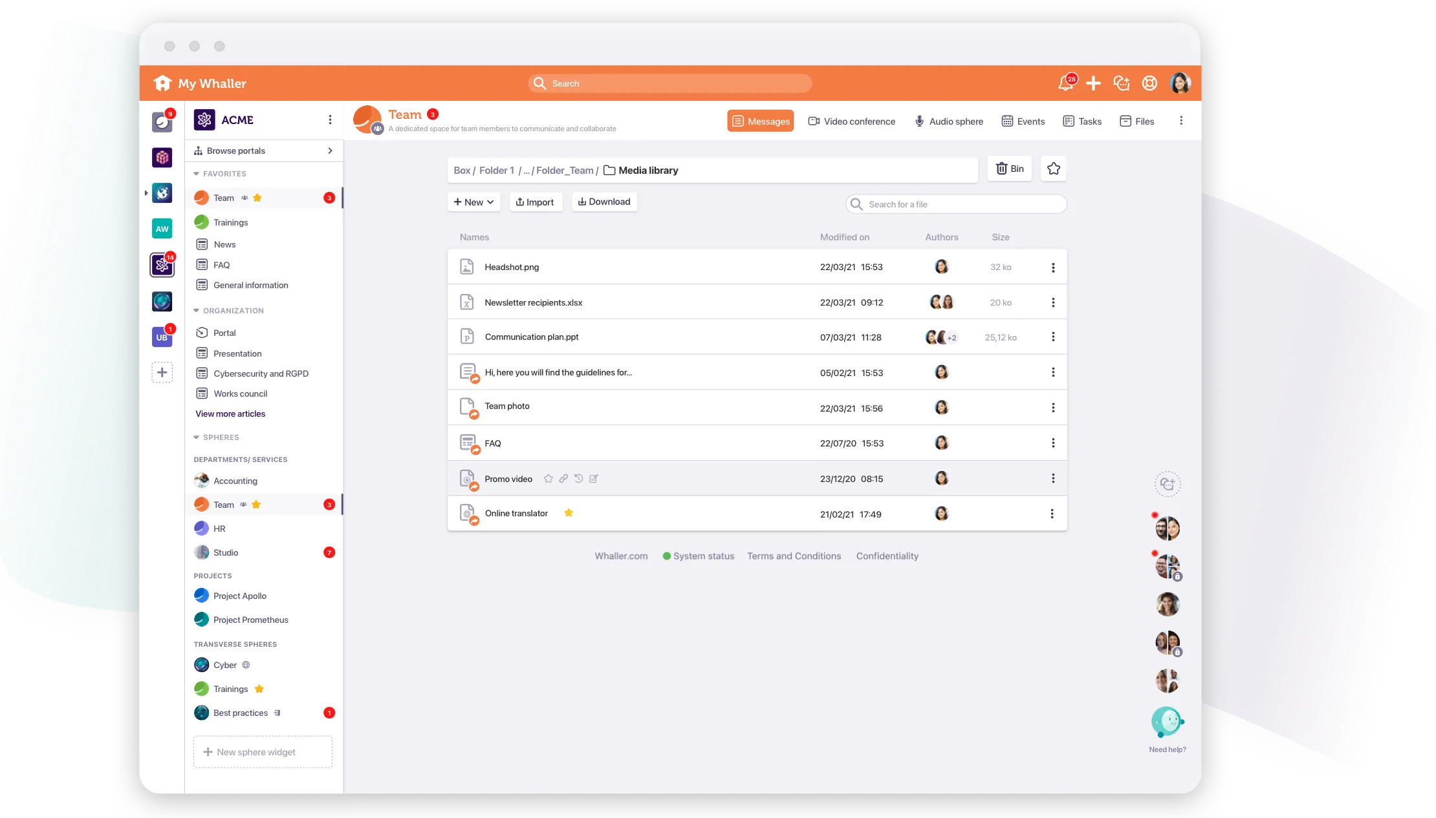Open version history icon on Promo video

click(x=579, y=479)
